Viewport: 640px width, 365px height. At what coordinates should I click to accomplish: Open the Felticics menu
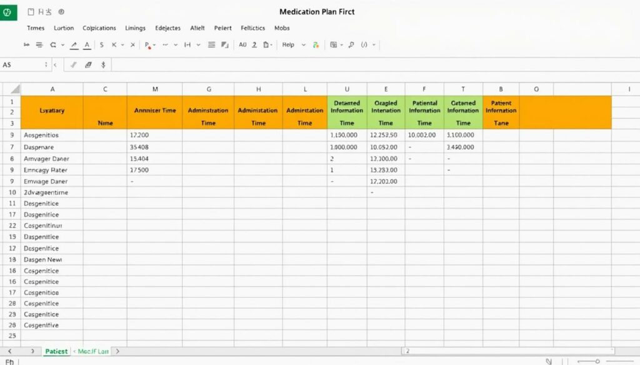252,28
